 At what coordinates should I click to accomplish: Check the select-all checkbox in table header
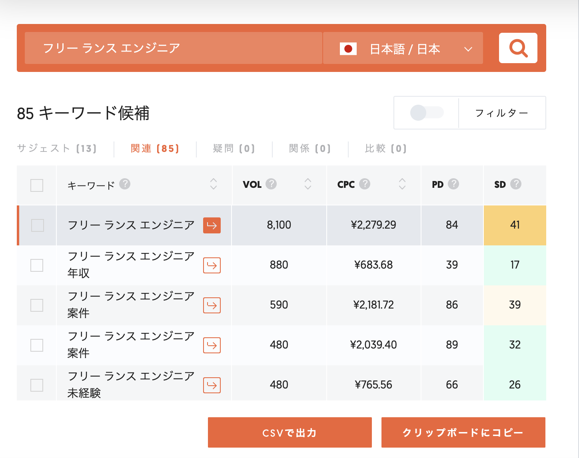(x=37, y=185)
